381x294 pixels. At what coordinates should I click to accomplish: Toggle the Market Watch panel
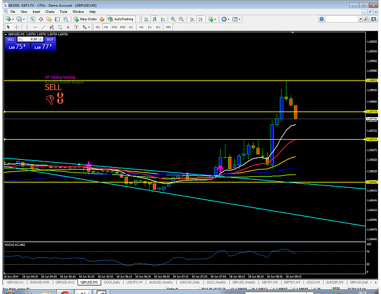tap(32, 19)
